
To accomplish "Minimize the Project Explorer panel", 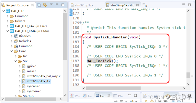I will (x=57, y=4).
